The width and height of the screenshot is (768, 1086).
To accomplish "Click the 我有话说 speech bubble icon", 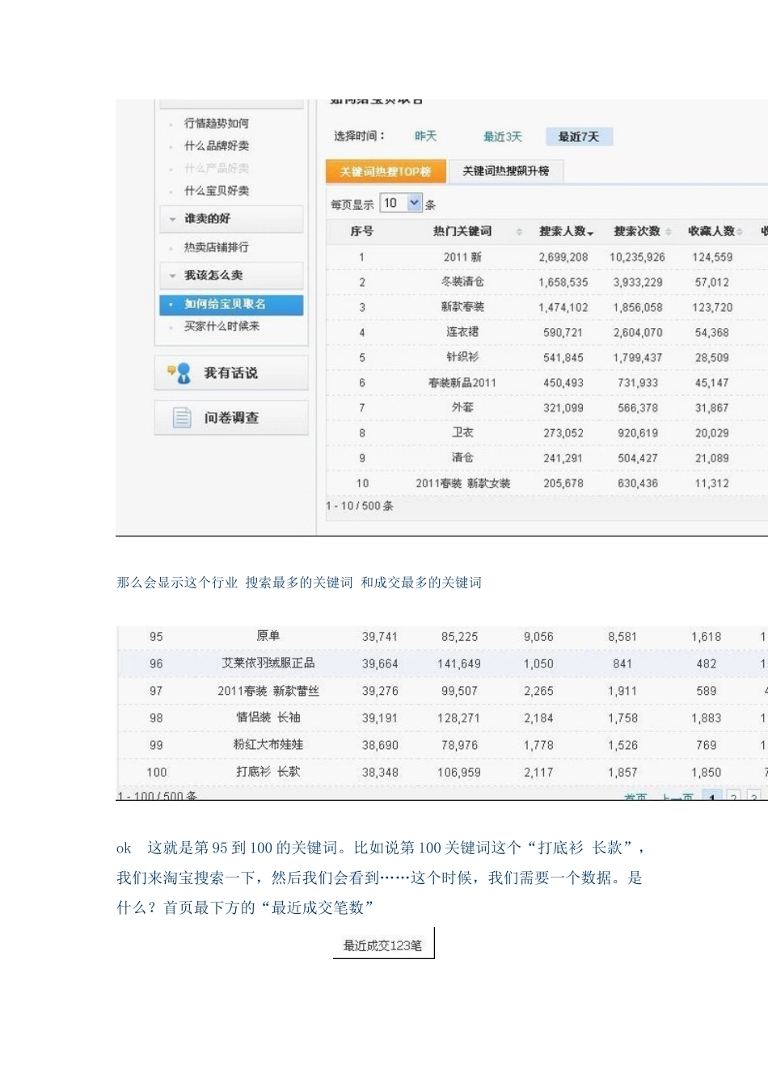I will pyautogui.click(x=179, y=373).
